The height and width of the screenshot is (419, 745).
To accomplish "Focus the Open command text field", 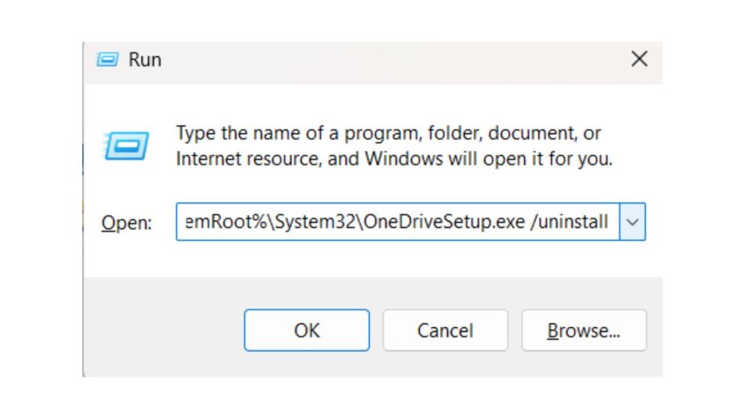I will pos(398,222).
